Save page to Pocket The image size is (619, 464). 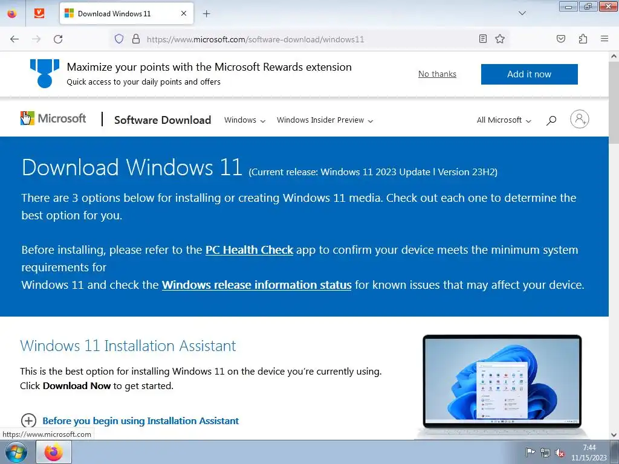point(560,39)
